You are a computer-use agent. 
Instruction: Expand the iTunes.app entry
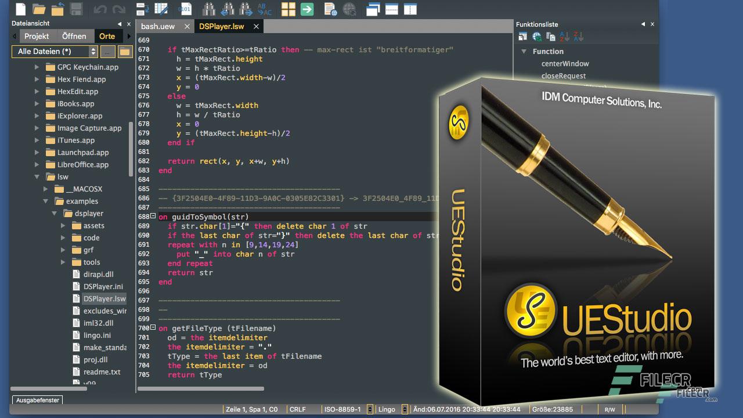[x=37, y=140]
